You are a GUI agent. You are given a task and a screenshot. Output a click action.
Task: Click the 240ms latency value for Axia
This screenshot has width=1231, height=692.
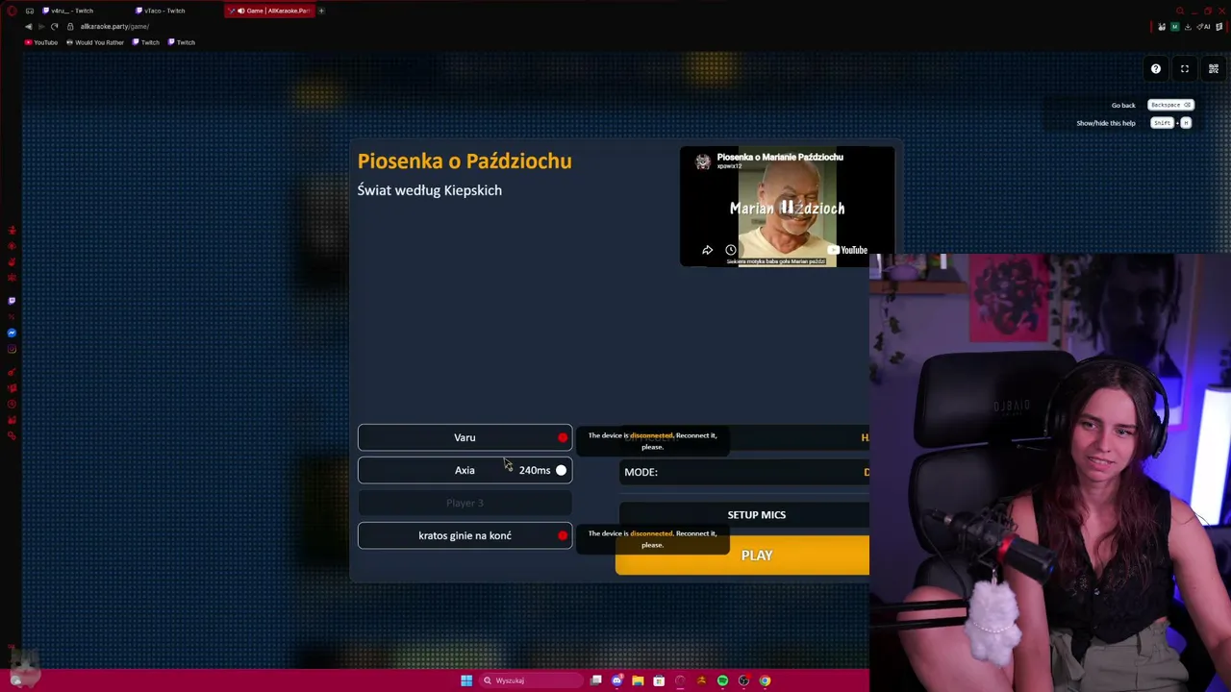pyautogui.click(x=535, y=470)
